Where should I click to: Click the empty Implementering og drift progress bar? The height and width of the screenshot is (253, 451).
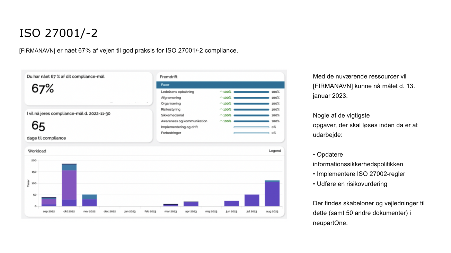pyautogui.click(x=251, y=127)
